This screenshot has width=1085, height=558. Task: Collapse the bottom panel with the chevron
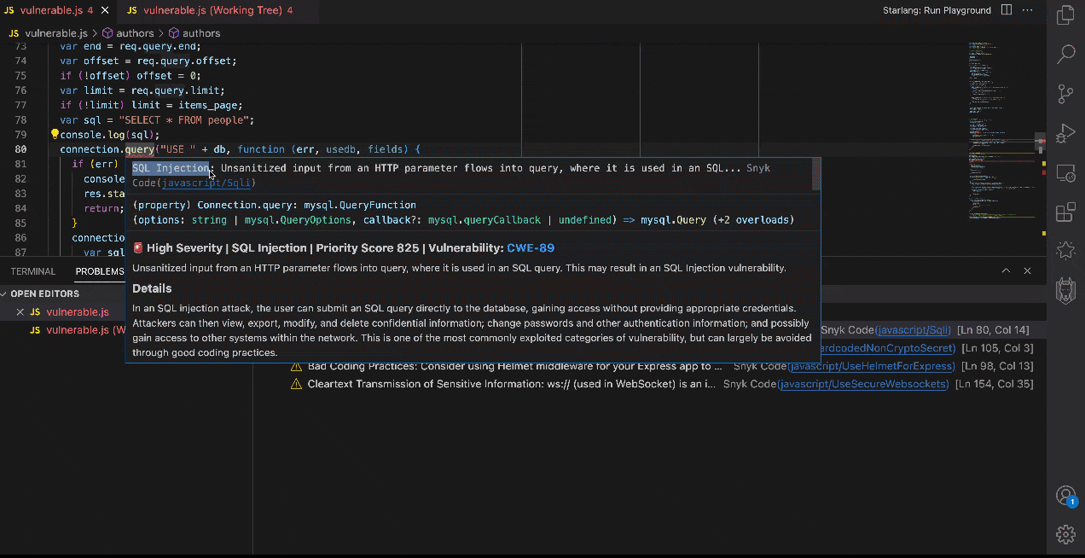pyautogui.click(x=1006, y=270)
